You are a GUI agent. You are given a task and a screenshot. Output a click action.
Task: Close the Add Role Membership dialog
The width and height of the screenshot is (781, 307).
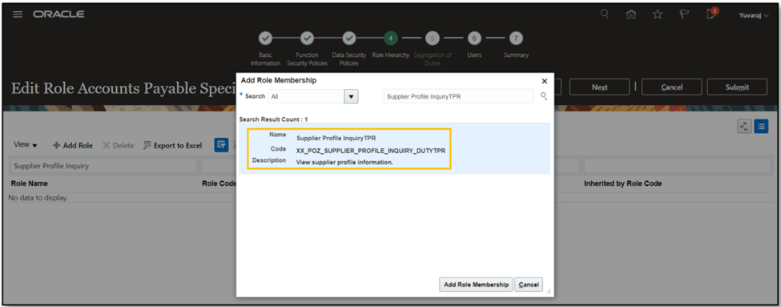click(545, 81)
